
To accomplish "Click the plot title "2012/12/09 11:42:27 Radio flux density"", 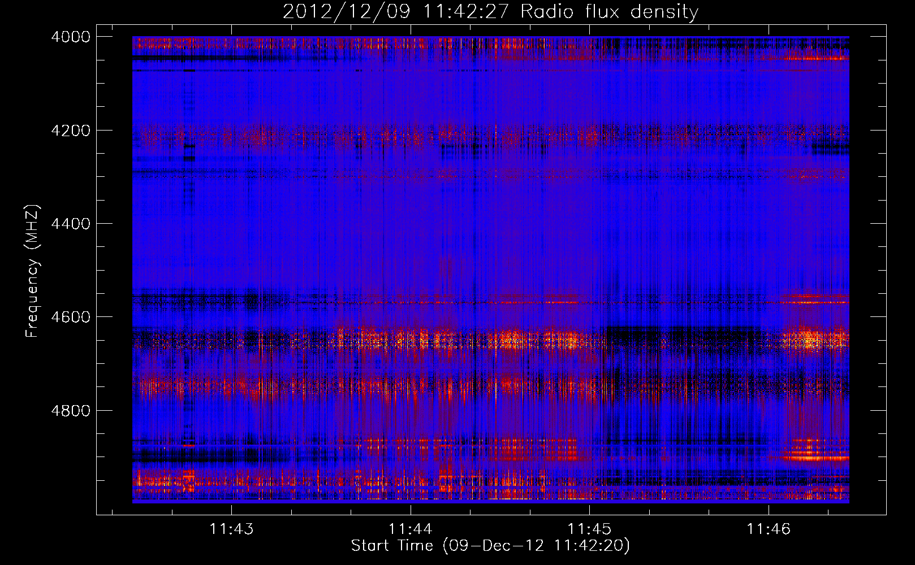I will [491, 12].
